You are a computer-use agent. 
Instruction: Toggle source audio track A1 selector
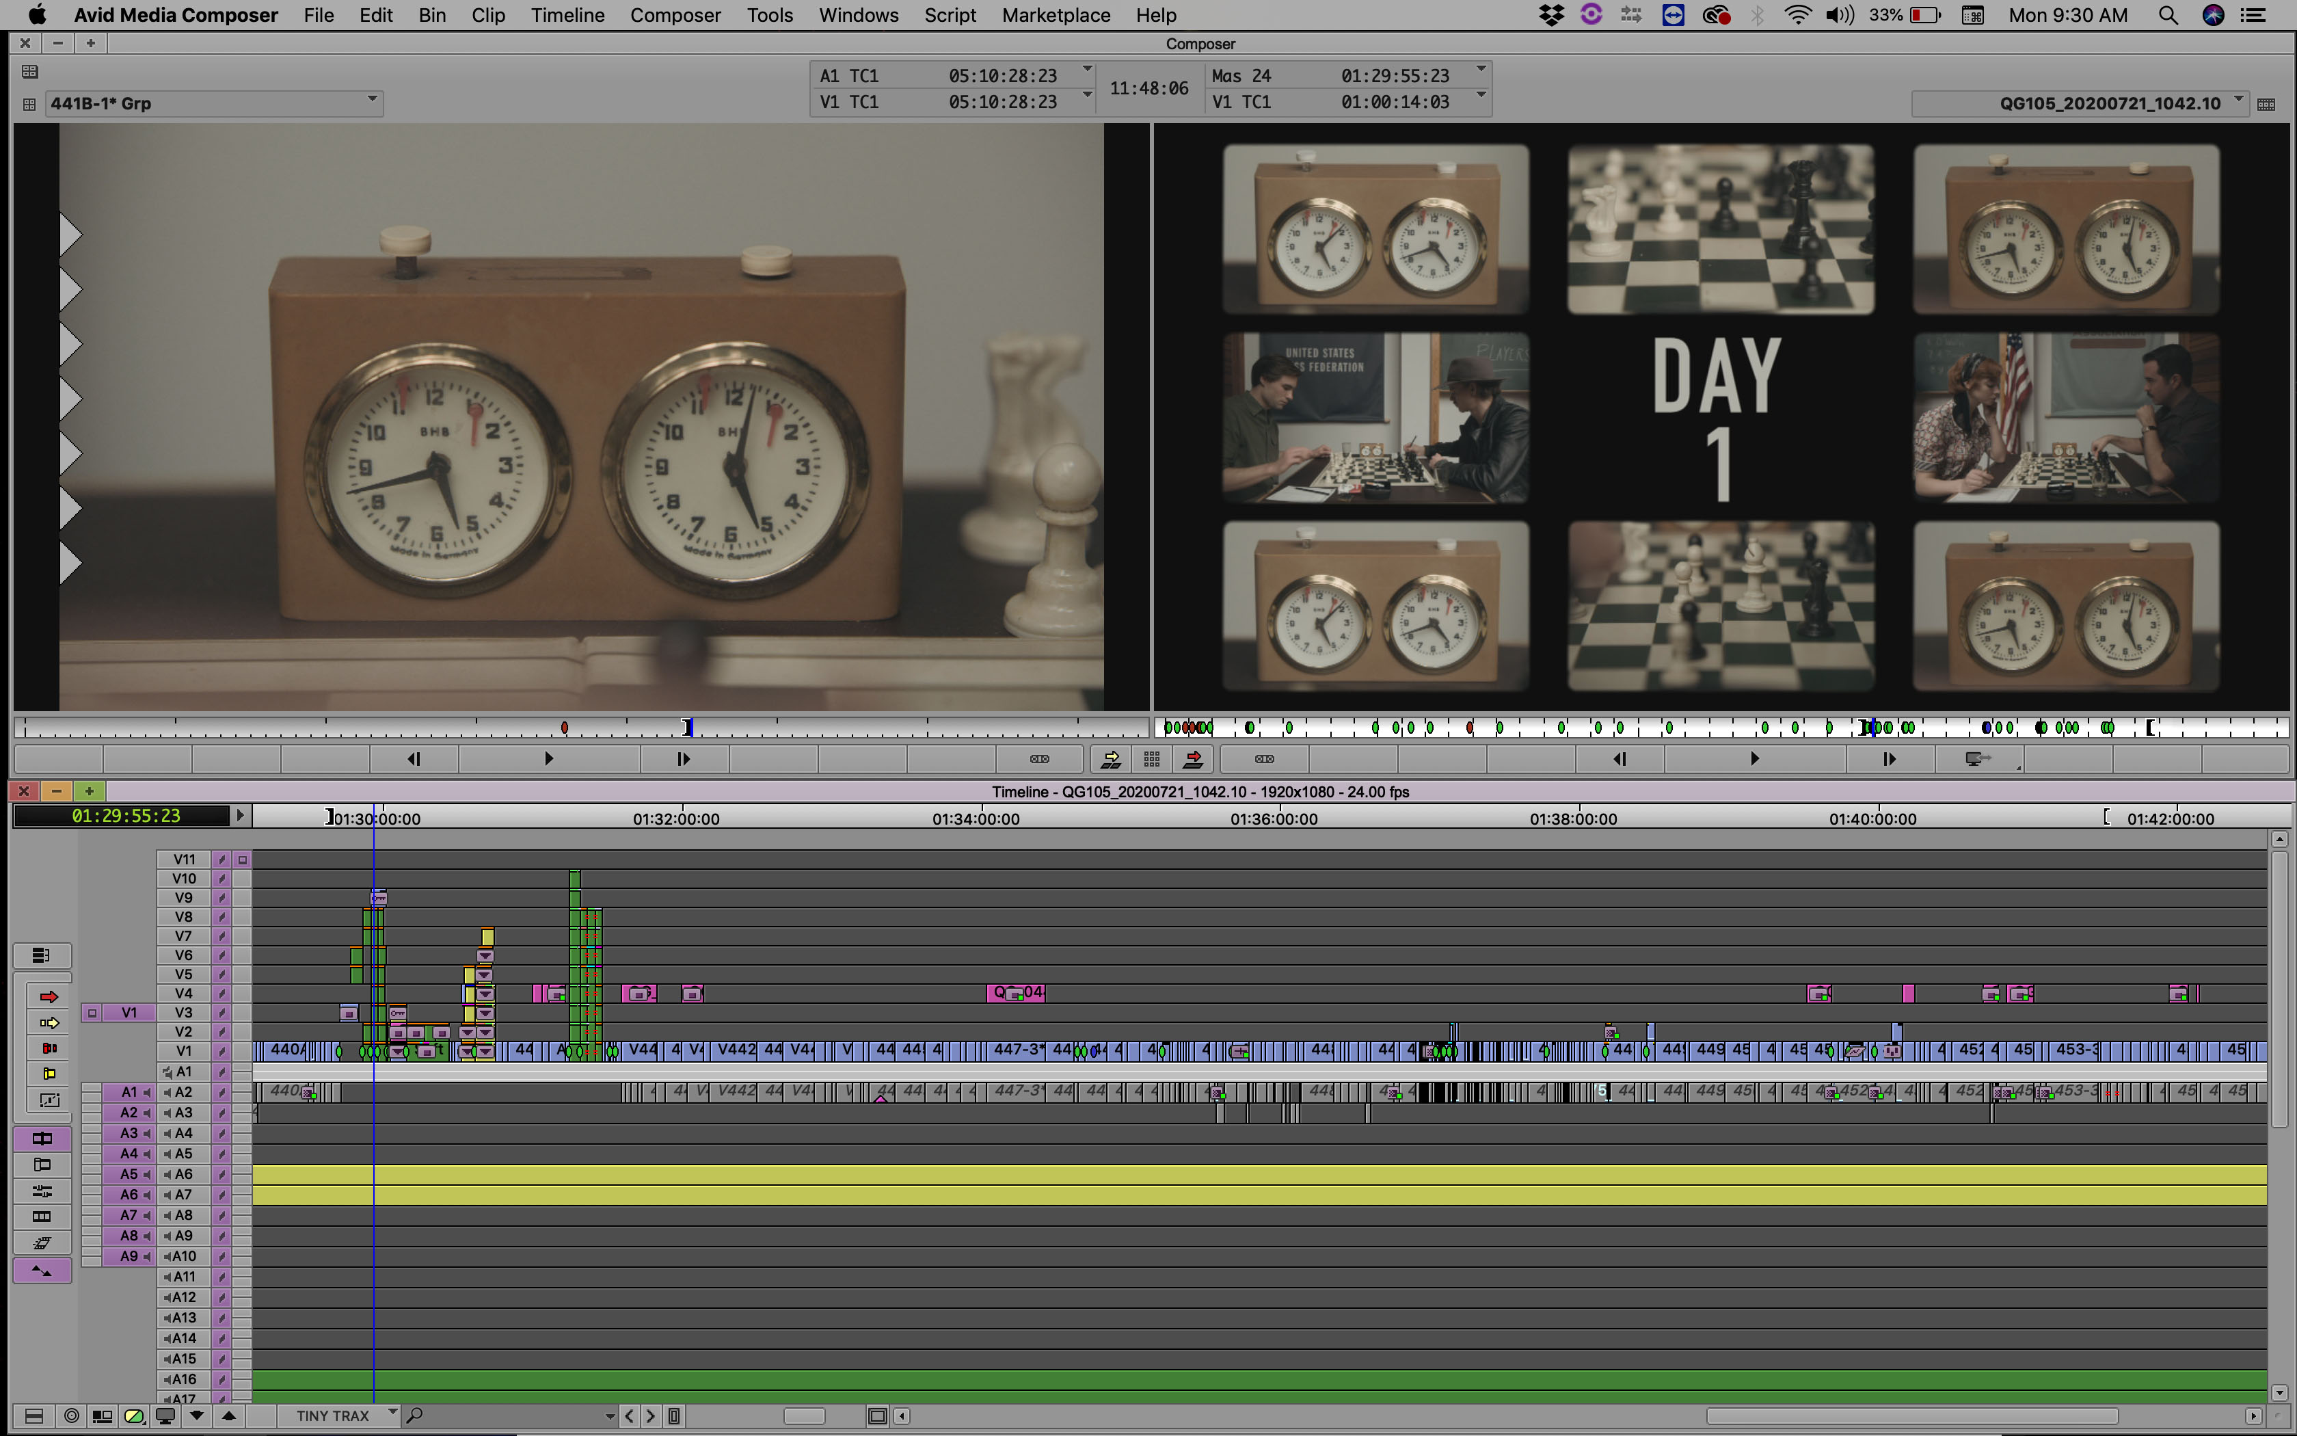[128, 1092]
